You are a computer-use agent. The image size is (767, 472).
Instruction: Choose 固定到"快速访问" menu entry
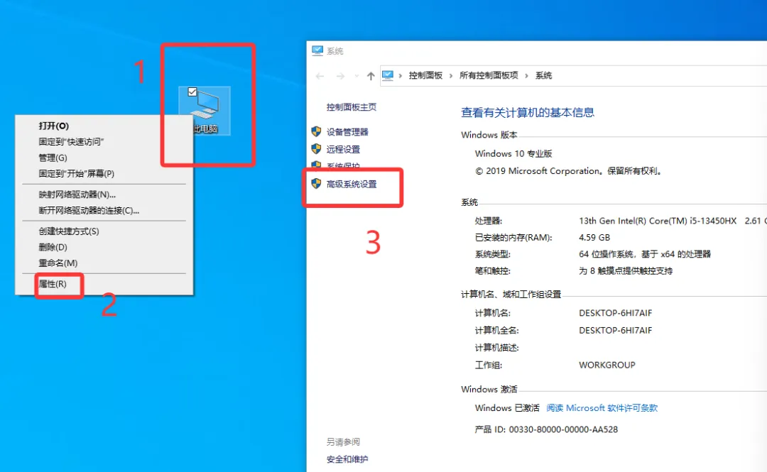[104, 142]
